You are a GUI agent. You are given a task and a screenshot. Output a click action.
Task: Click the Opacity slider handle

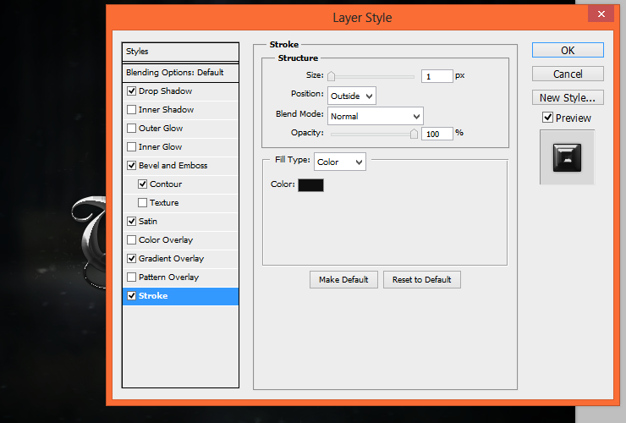click(x=414, y=134)
